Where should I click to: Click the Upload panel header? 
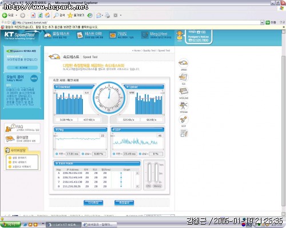pos(144,87)
